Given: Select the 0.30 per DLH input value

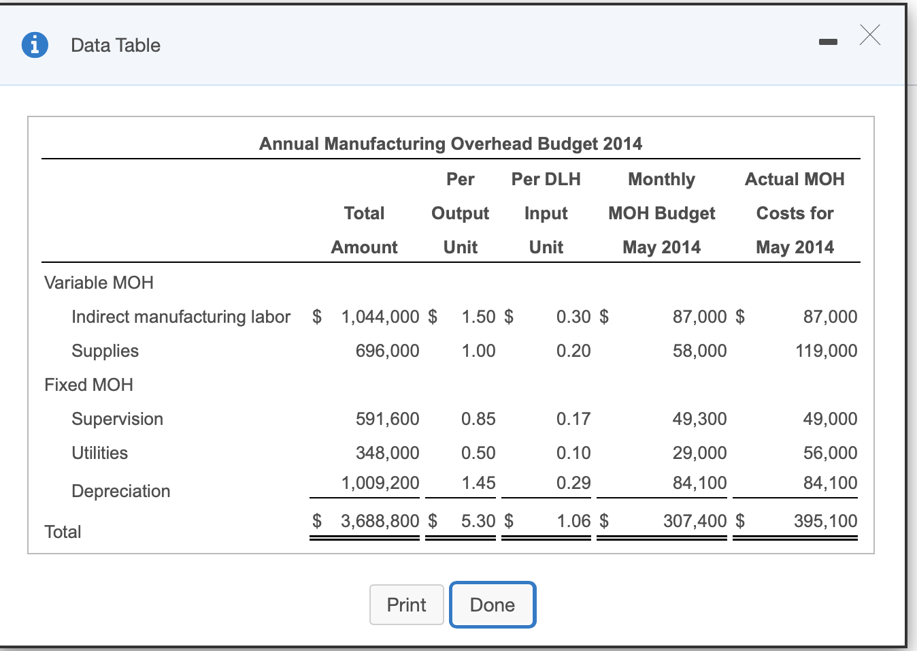Looking at the screenshot, I should pyautogui.click(x=573, y=317).
